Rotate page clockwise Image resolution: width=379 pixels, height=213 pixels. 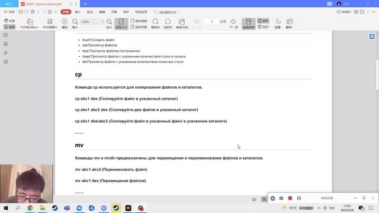click(x=155, y=24)
